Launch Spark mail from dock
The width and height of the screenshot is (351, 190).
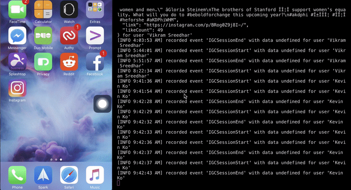click(43, 175)
